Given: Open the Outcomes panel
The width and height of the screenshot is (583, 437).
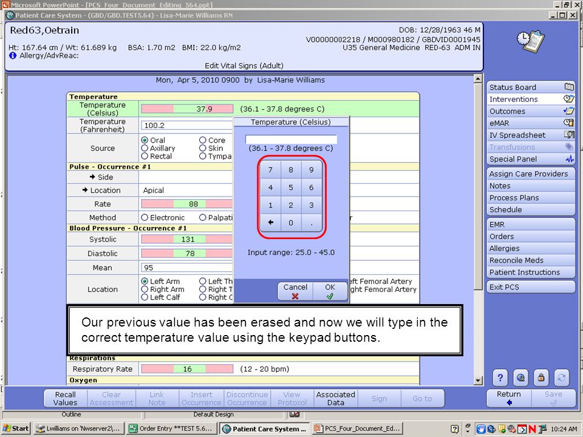Looking at the screenshot, I should [x=531, y=111].
